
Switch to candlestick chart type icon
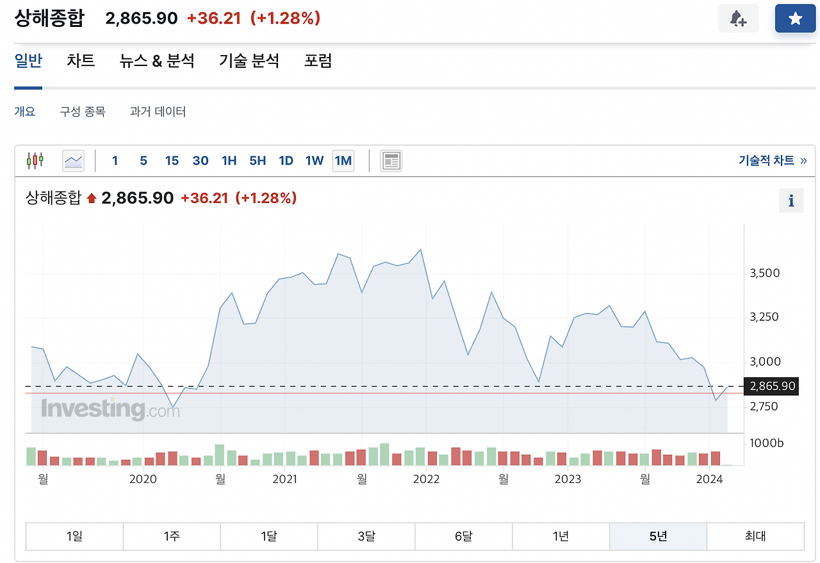[x=35, y=160]
